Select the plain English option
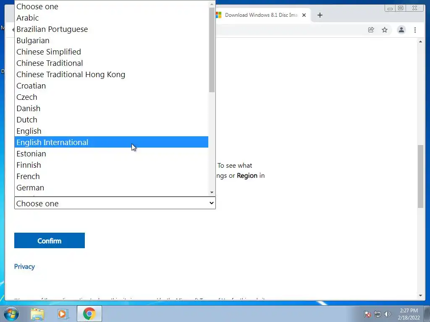 (x=111, y=131)
